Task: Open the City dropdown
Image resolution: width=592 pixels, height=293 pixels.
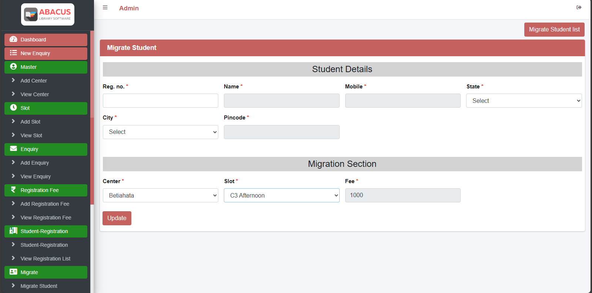Action: point(161,132)
